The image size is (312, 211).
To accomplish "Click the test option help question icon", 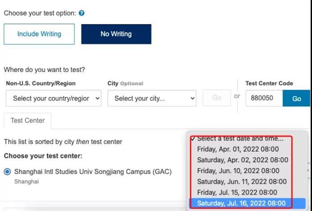I will [x=82, y=13].
